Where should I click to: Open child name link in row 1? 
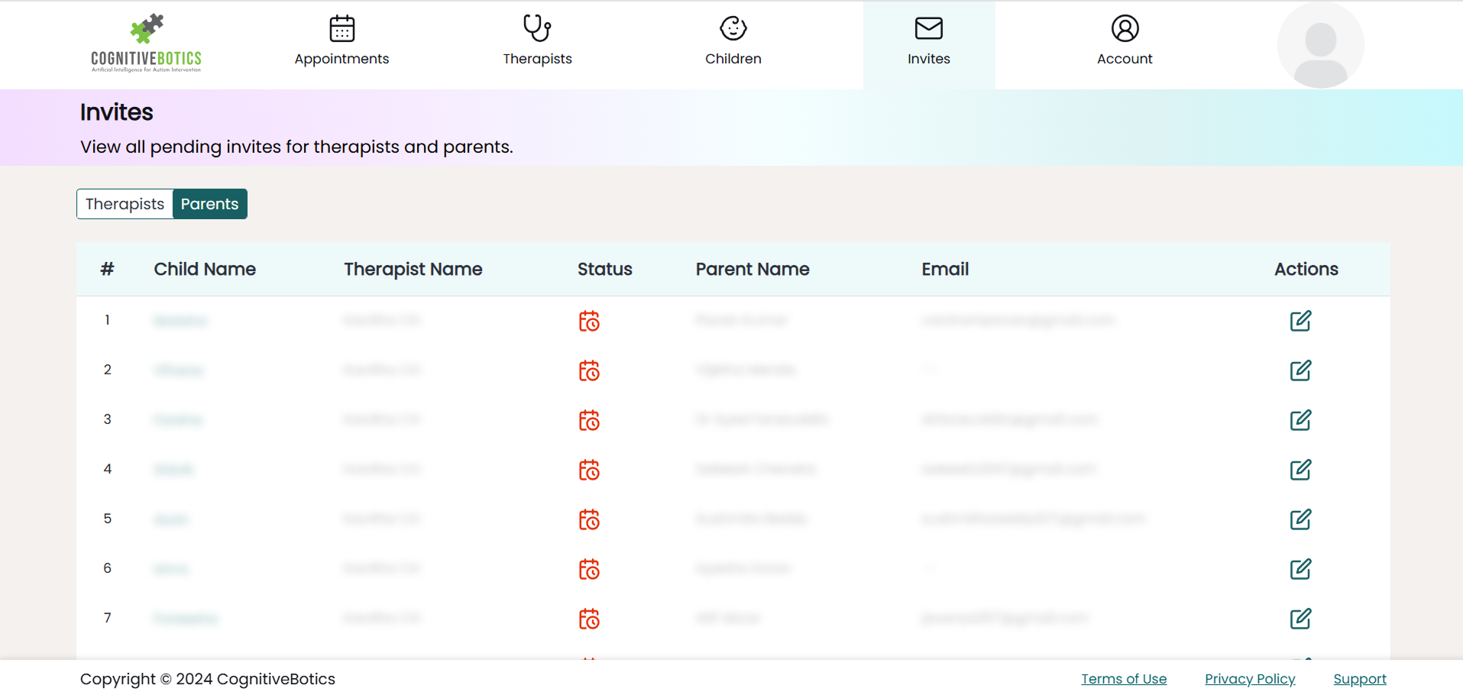click(x=180, y=321)
